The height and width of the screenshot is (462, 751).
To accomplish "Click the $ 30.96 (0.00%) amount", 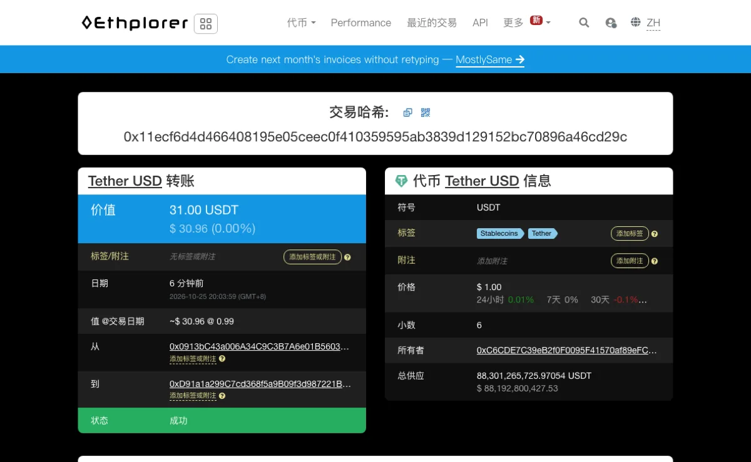I will click(213, 229).
